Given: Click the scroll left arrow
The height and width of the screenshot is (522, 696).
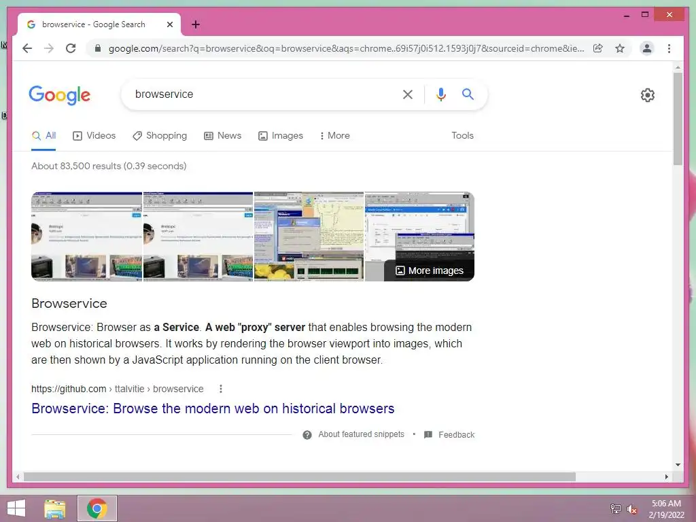Looking at the screenshot, I should click(x=18, y=476).
